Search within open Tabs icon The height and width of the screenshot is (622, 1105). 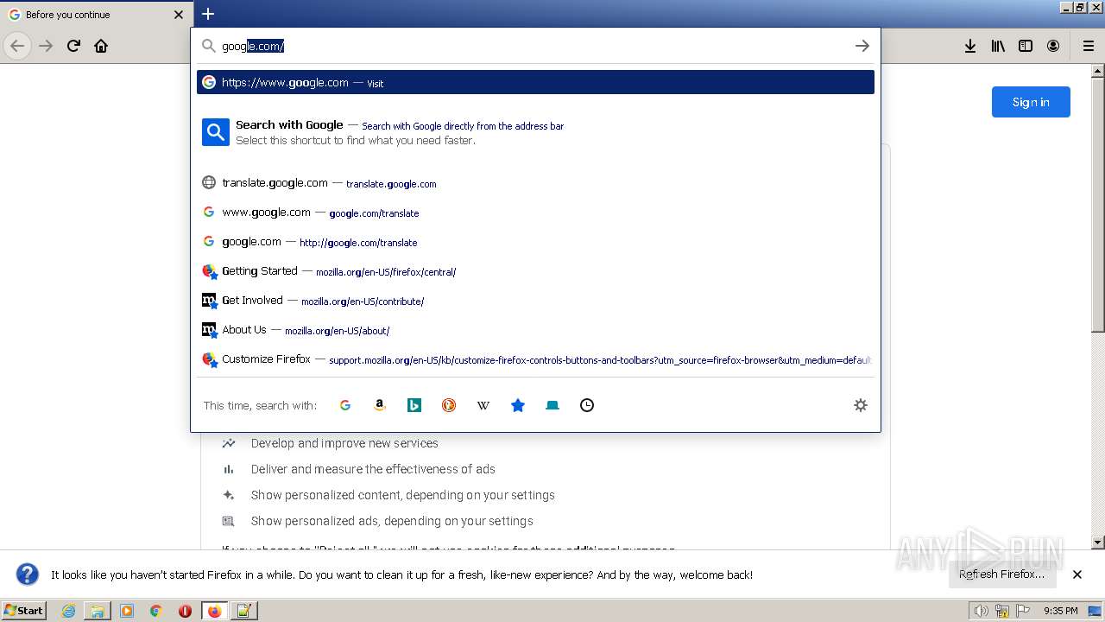pyautogui.click(x=552, y=405)
